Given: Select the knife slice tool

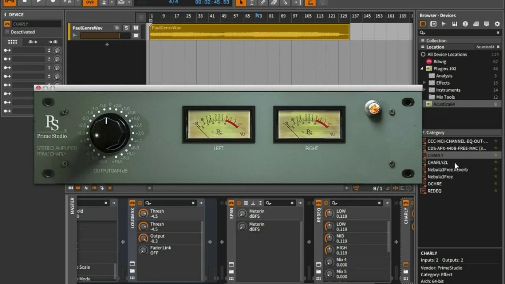Looking at the screenshot, I should 285,2.
